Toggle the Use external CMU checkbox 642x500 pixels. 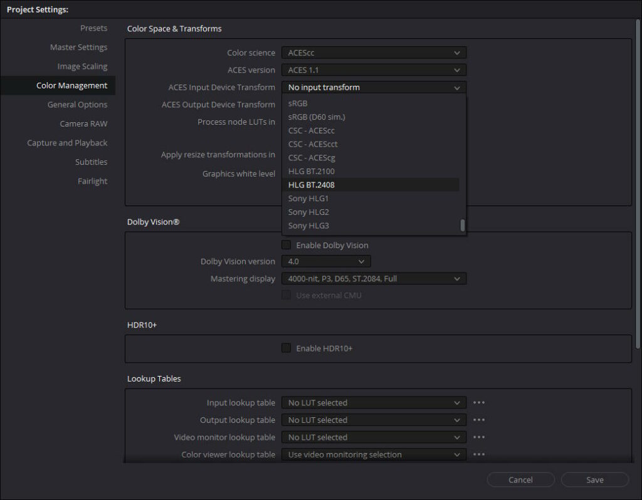pyautogui.click(x=286, y=295)
